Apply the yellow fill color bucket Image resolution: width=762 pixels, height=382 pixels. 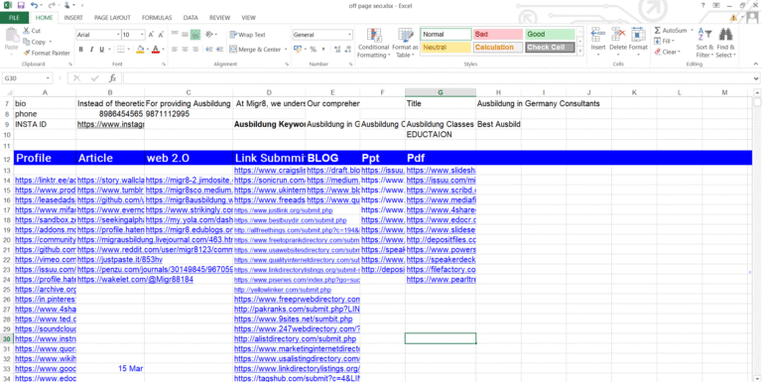coord(140,49)
